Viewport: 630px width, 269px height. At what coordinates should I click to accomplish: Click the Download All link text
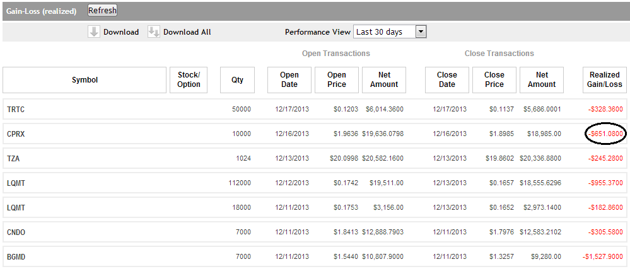[x=187, y=32]
